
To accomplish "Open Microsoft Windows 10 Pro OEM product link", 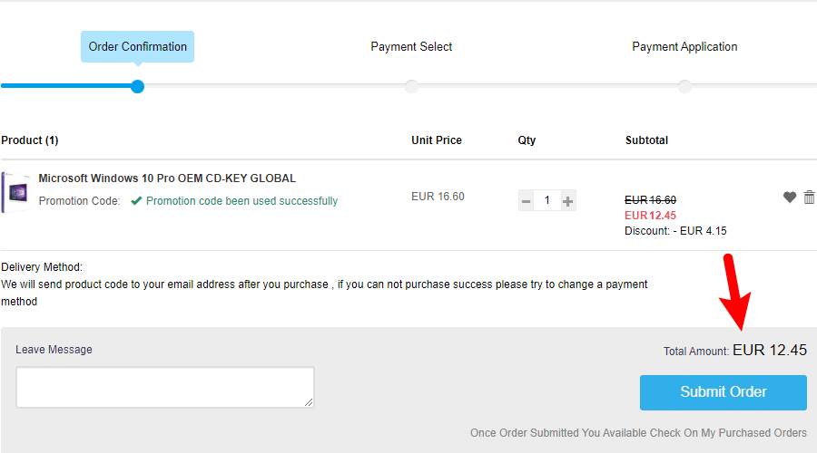I will tap(167, 178).
